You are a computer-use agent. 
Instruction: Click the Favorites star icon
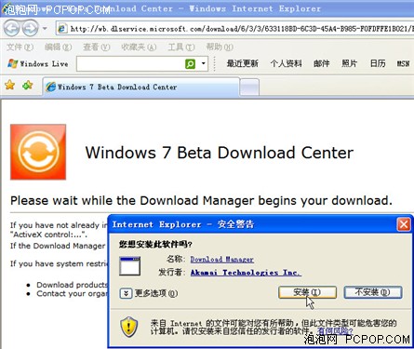pos(10,85)
